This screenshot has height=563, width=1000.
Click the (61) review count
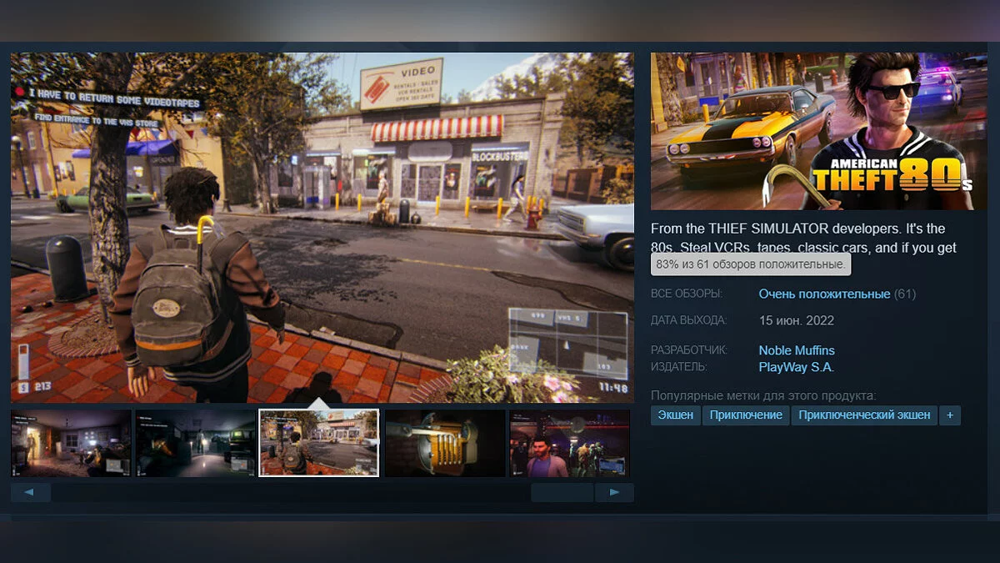tap(905, 294)
